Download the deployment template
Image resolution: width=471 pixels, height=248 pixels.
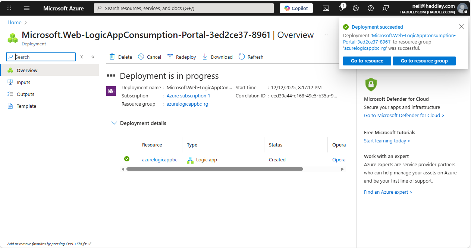217,57
